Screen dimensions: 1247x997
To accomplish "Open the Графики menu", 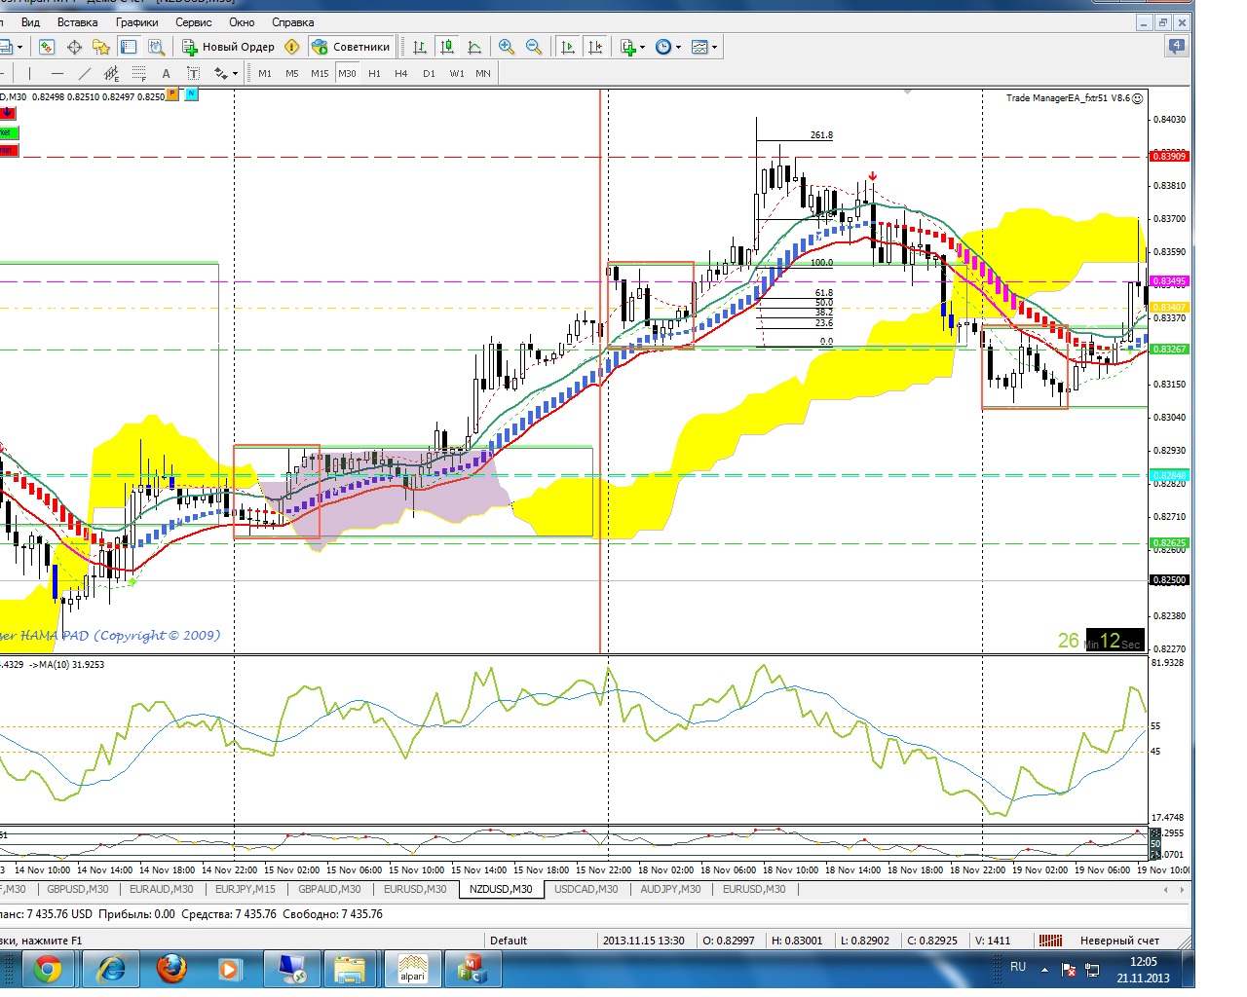I will [x=136, y=21].
